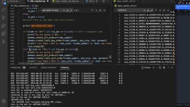
Task: Open the PROBLEMS panel tab
Action: click(16, 67)
